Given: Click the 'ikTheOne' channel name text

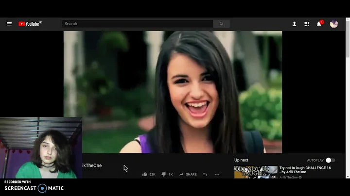Looking at the screenshot, I should [92, 165].
